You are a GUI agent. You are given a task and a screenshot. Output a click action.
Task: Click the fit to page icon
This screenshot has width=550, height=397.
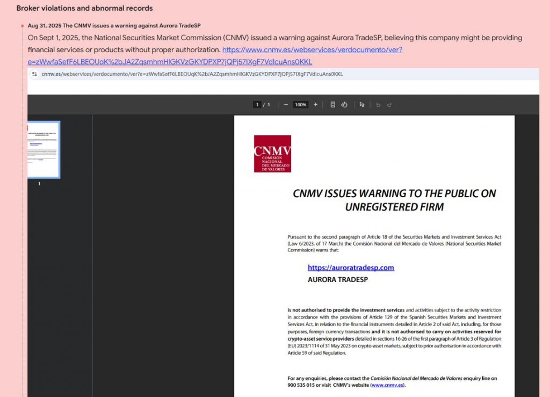[x=332, y=105]
